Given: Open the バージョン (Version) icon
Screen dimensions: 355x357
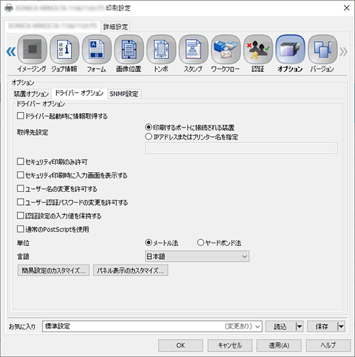Looking at the screenshot, I should (323, 49).
